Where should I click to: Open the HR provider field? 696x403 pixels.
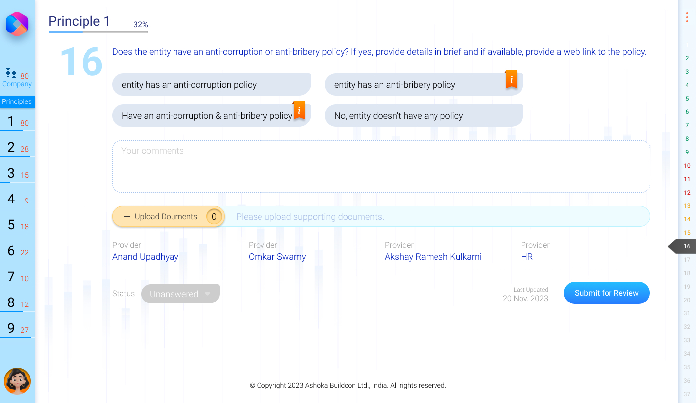(583, 257)
